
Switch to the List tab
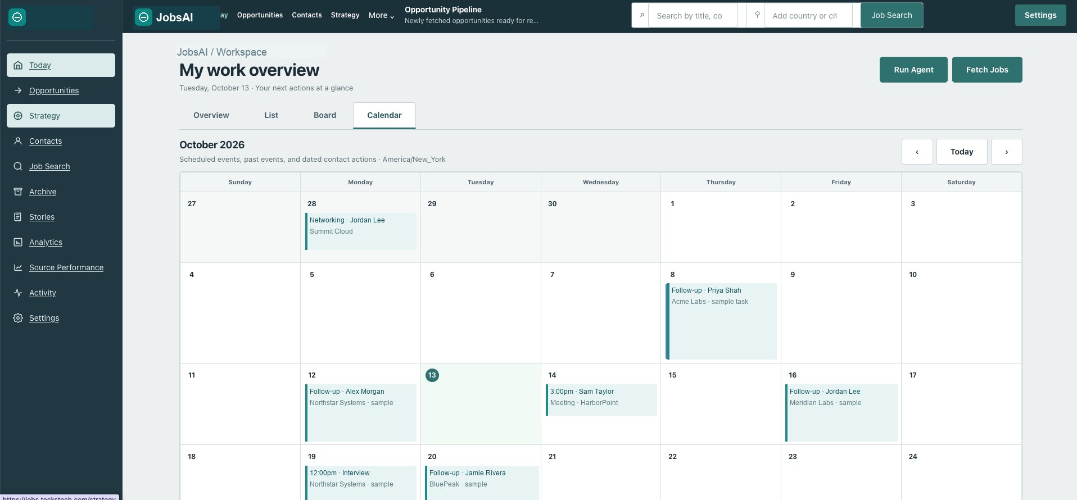coord(271,115)
